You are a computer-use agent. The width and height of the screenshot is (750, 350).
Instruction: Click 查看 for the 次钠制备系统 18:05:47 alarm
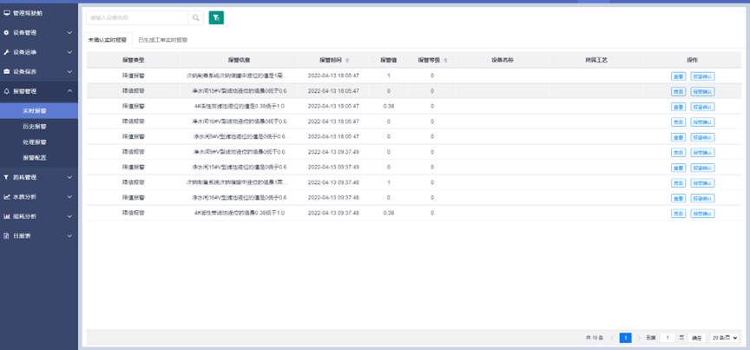[x=678, y=76]
